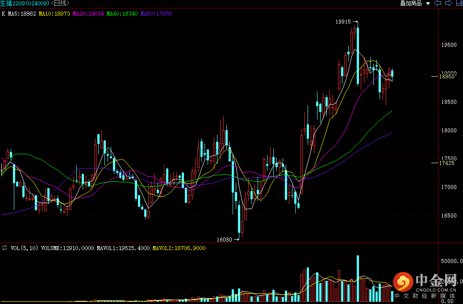Image resolution: width=463 pixels, height=304 pixels.
Task: Click the contract title 生猪2209(024009)
Action: coord(25,3)
